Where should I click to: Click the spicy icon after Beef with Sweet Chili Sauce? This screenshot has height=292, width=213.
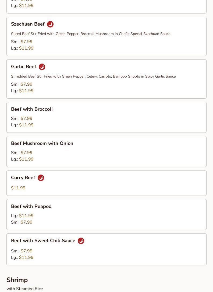pyautogui.click(x=81, y=241)
